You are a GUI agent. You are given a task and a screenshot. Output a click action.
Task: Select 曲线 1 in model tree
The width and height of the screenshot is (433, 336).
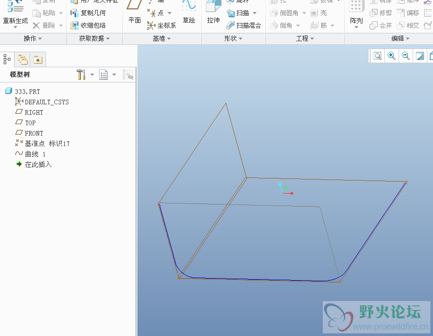click(x=30, y=154)
